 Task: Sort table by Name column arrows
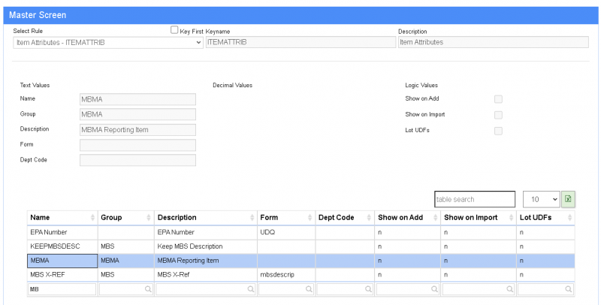click(93, 218)
